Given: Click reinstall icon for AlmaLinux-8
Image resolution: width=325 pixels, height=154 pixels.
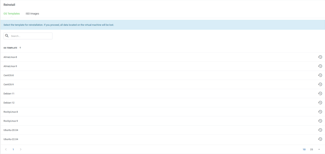Looking at the screenshot, I should [320, 57].
